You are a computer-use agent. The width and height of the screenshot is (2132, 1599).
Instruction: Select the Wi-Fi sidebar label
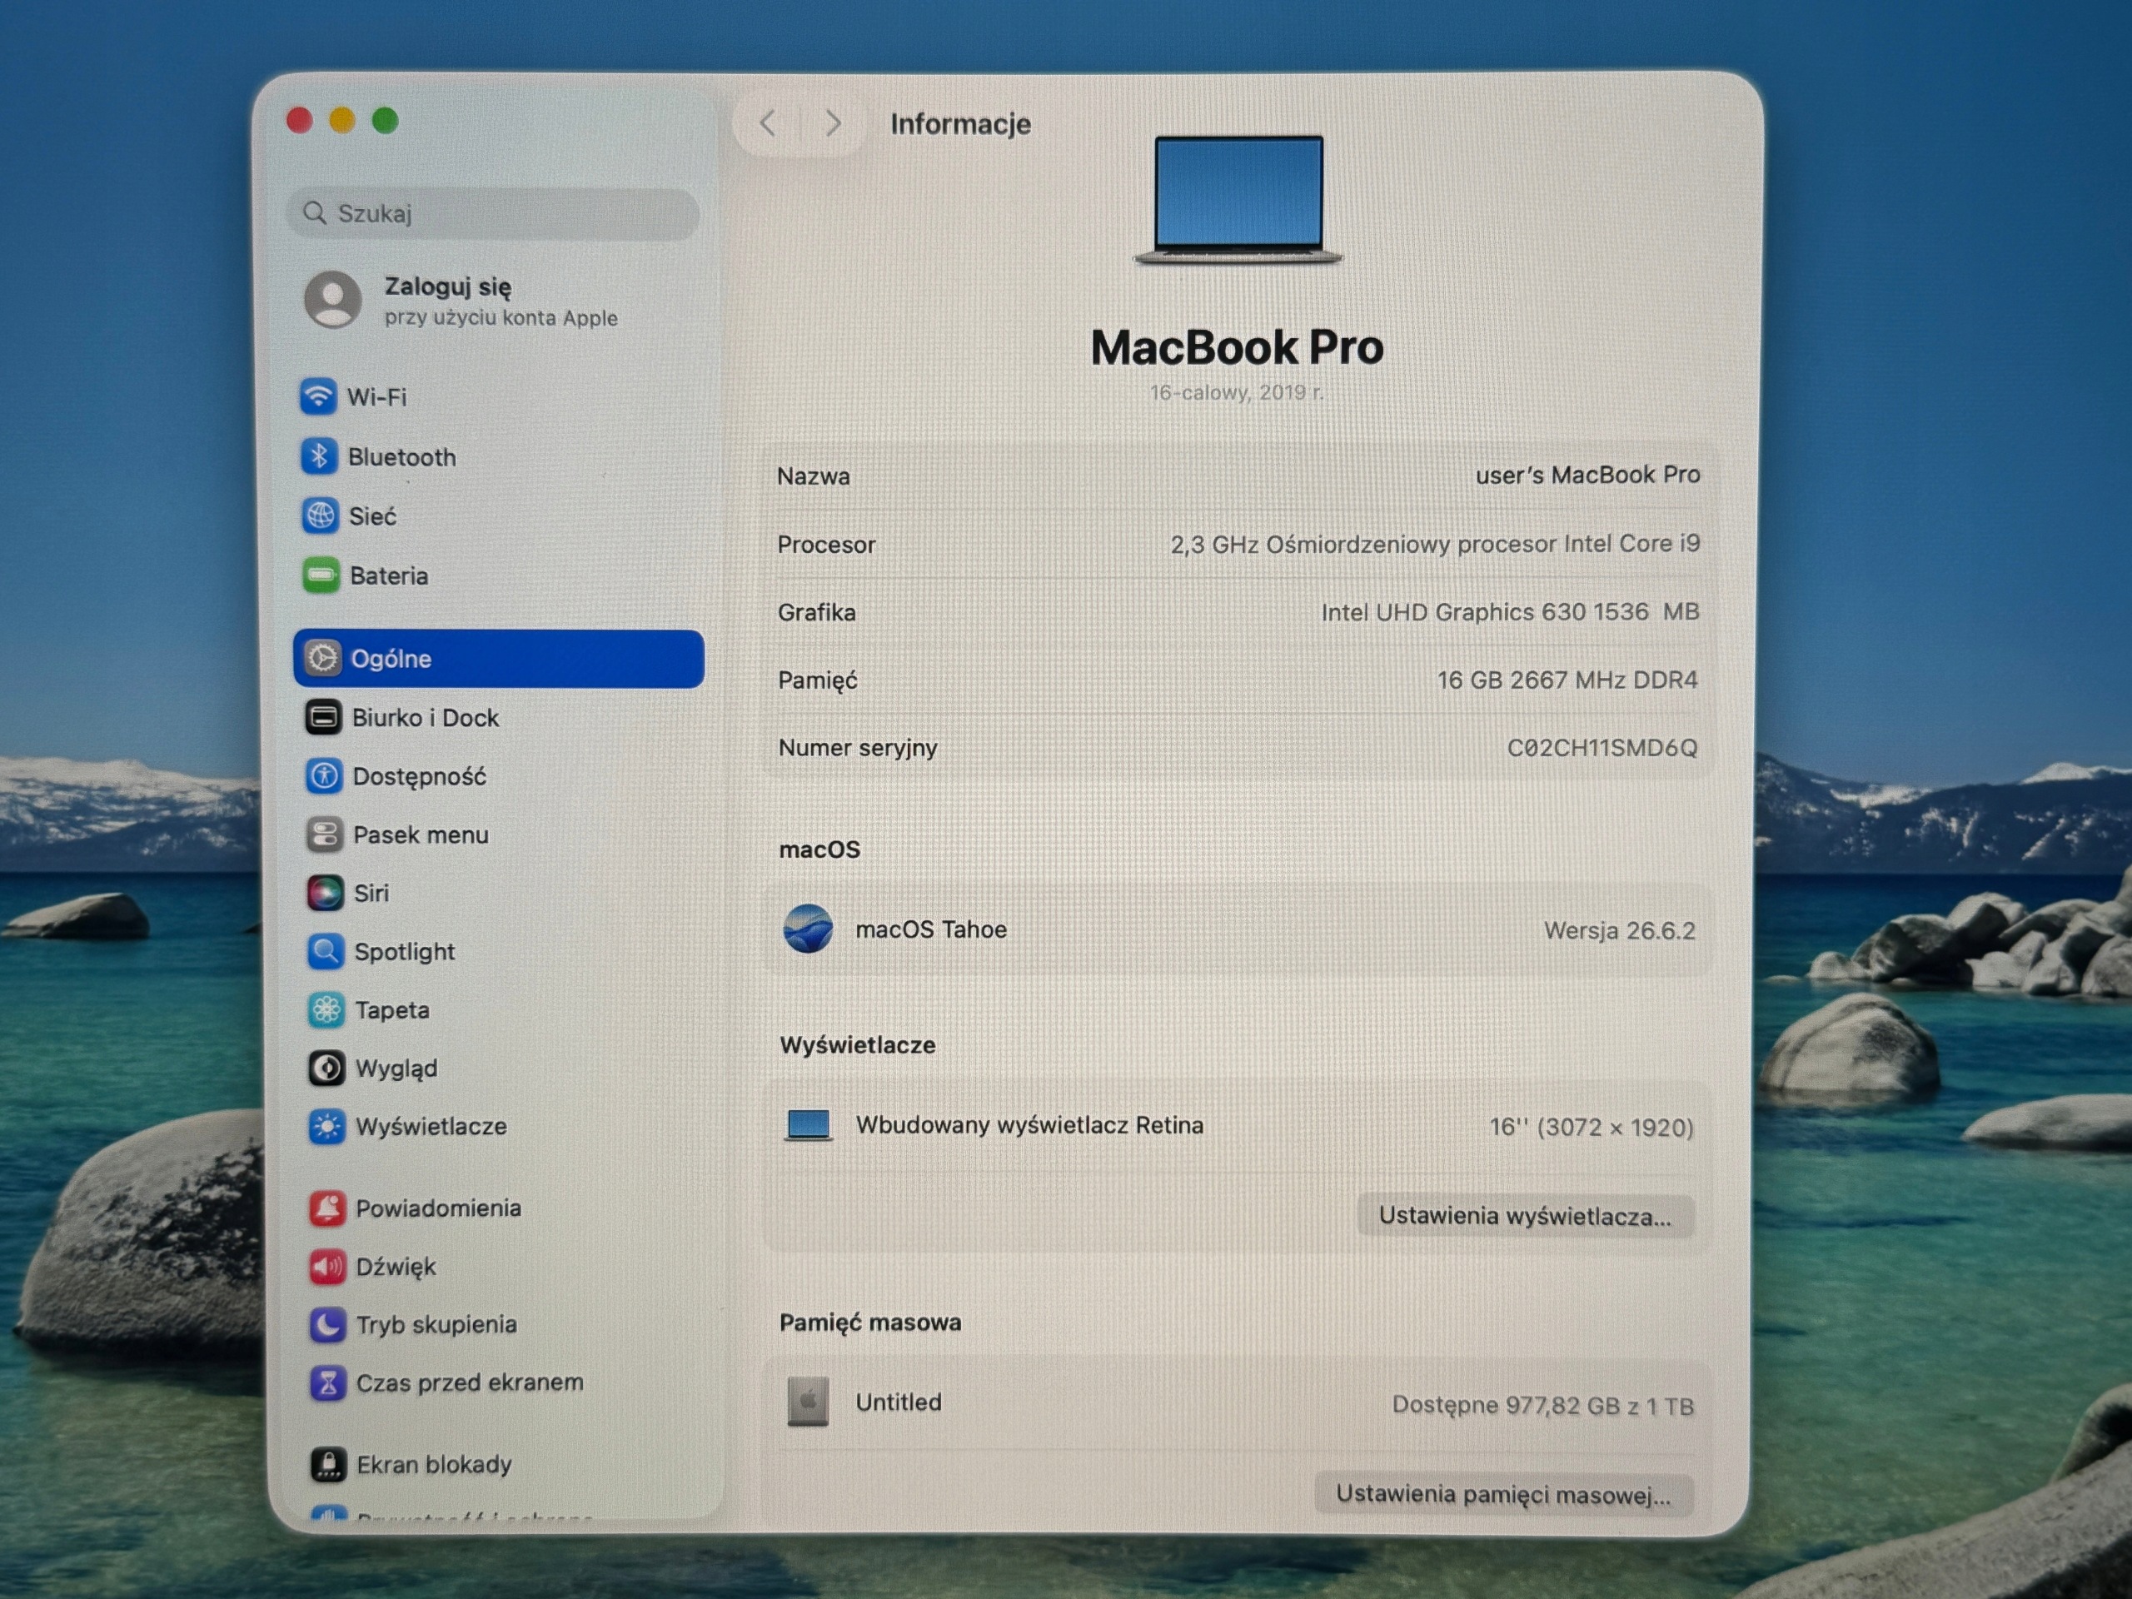[377, 397]
